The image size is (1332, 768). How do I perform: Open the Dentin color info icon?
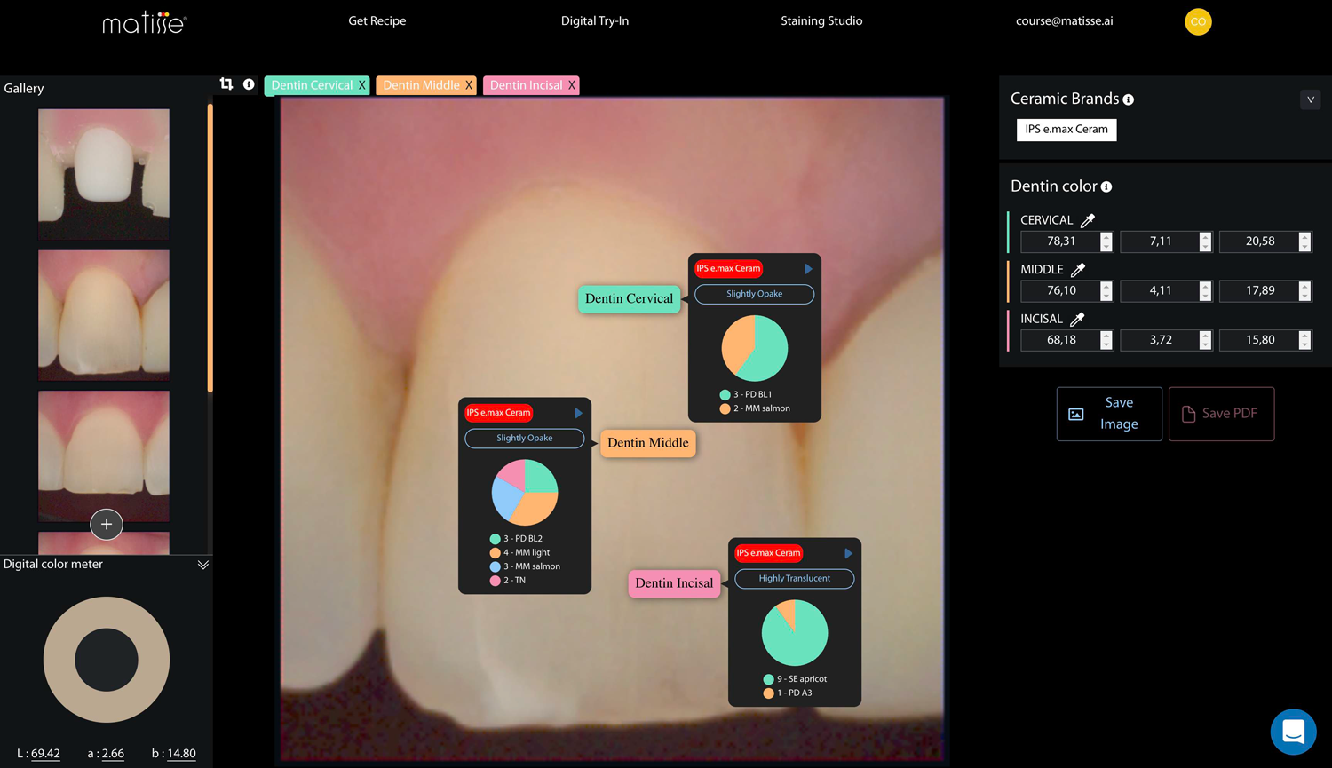(1106, 186)
